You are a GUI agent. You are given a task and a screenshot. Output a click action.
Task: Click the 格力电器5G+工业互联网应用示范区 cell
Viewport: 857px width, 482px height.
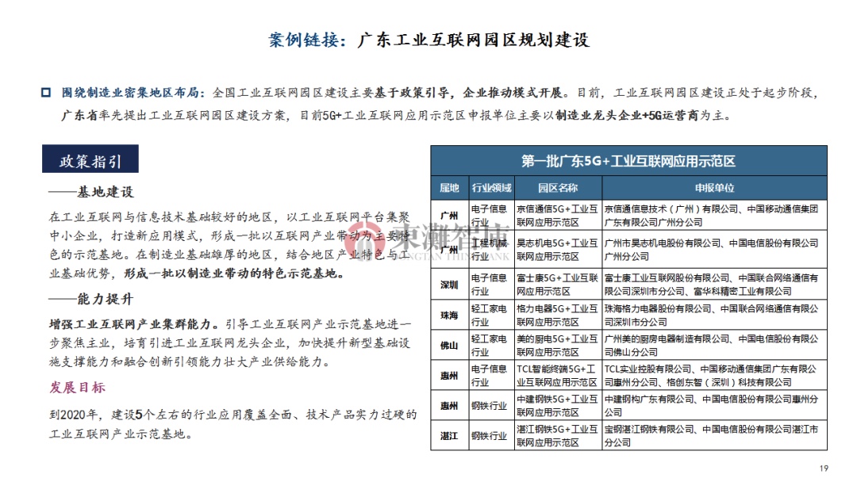pos(558,316)
